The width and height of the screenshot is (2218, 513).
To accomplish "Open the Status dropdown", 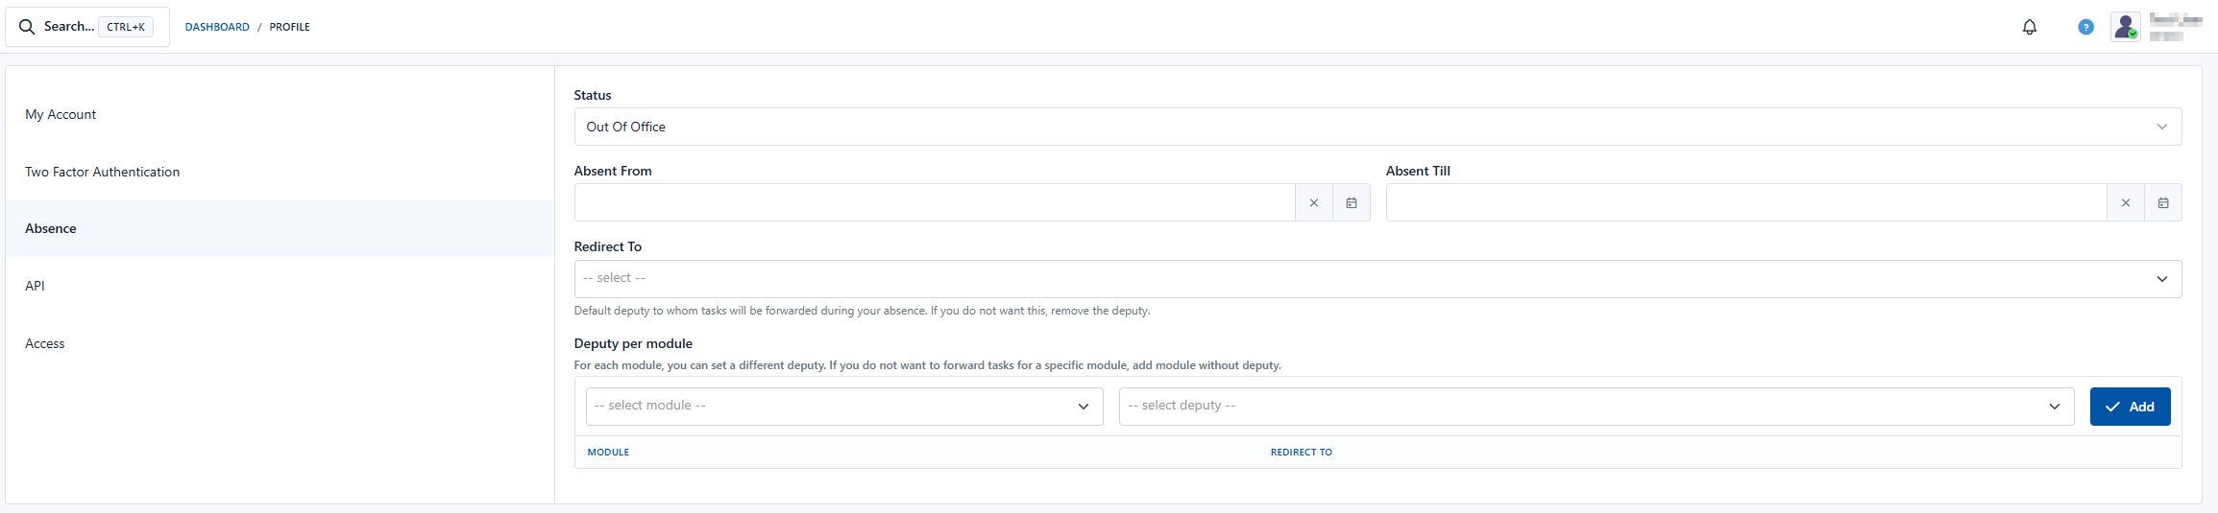I will [1377, 127].
